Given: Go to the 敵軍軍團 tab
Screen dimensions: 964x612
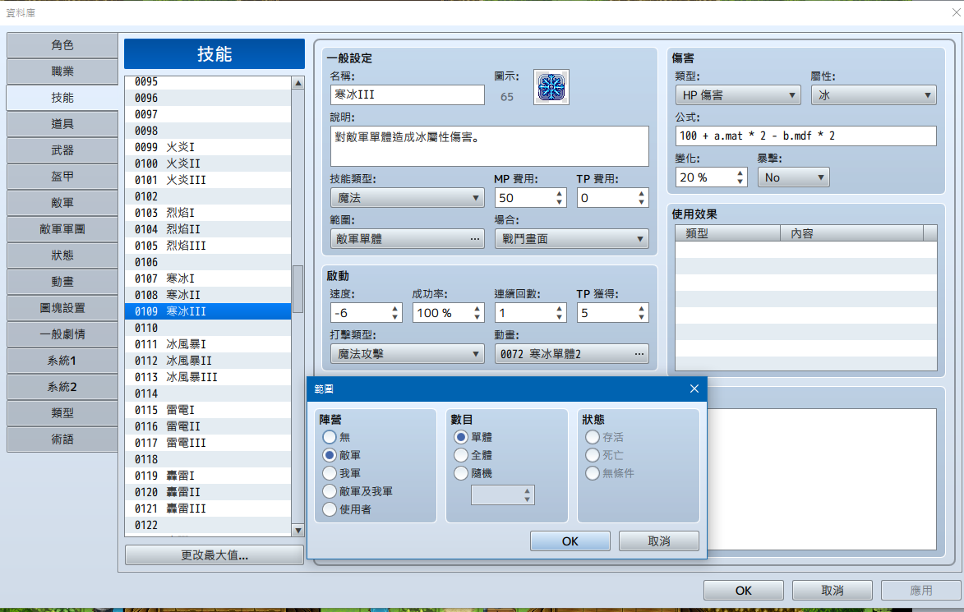Looking at the screenshot, I should pyautogui.click(x=62, y=228).
